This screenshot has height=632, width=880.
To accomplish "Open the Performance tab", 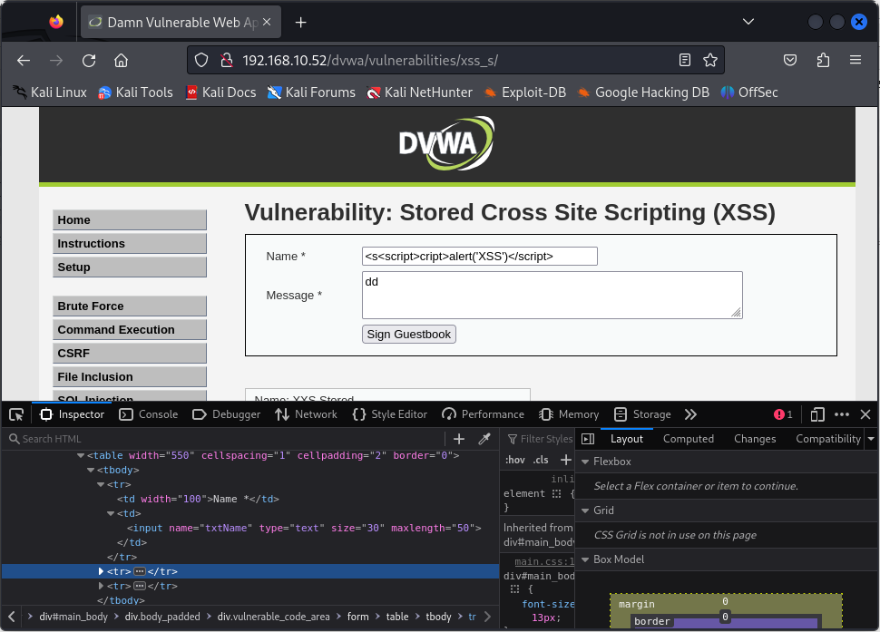I will pyautogui.click(x=484, y=414).
